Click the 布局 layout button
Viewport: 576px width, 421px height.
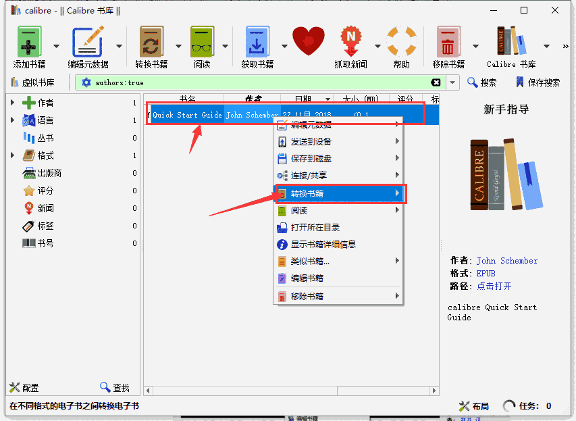[474, 406]
